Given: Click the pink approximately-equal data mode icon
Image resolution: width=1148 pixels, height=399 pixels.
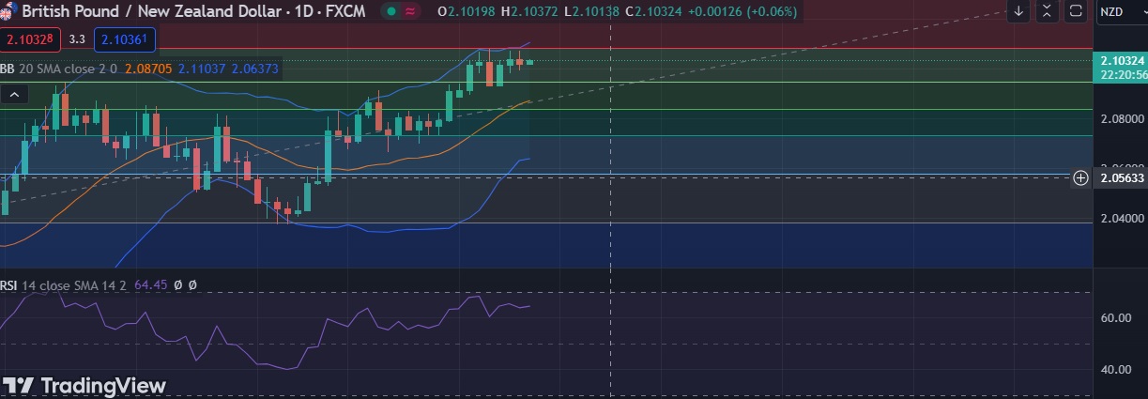Looking at the screenshot, I should coord(411,11).
